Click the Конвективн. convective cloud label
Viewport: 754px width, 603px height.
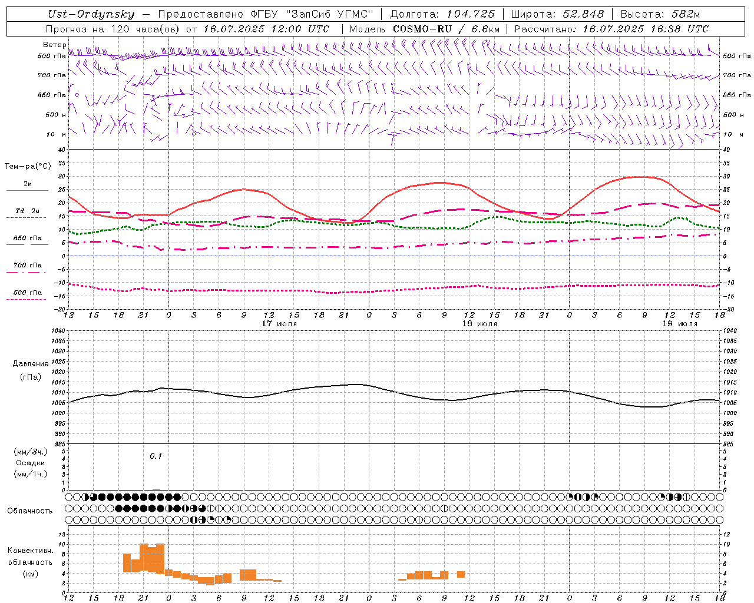[31, 551]
